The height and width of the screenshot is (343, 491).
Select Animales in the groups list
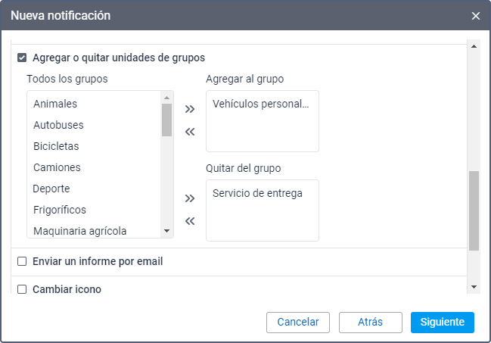tap(55, 104)
